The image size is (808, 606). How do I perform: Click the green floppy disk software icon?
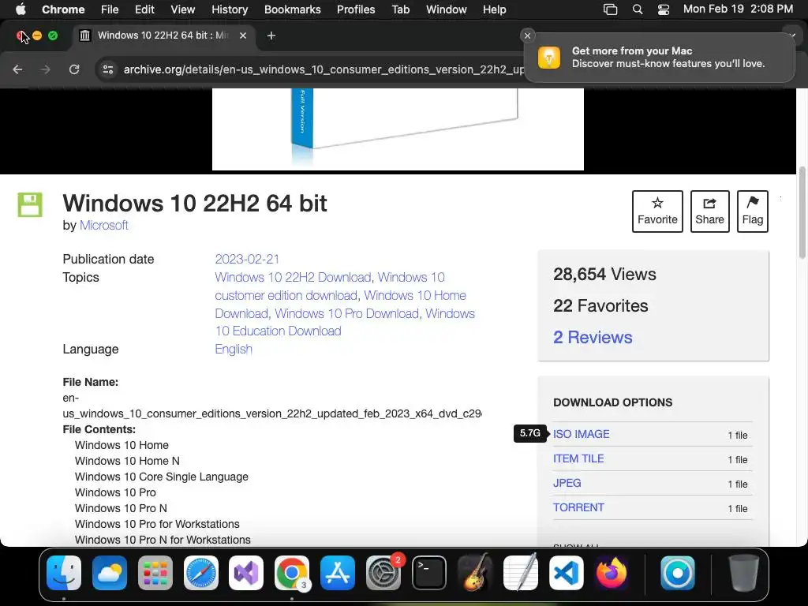pyautogui.click(x=30, y=204)
